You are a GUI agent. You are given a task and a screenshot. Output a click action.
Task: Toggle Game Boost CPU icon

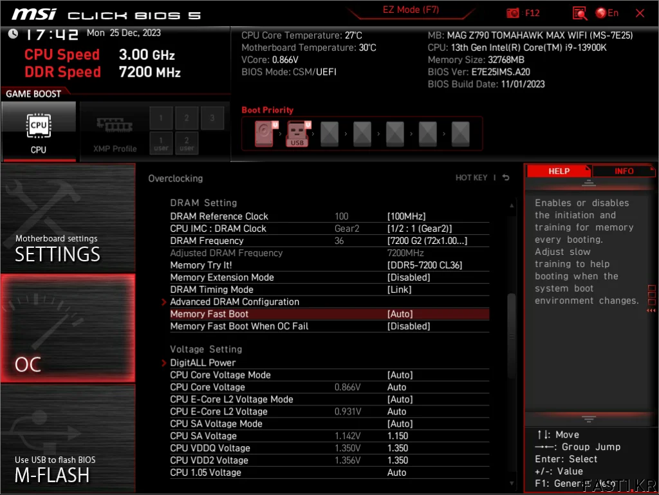coord(38,131)
